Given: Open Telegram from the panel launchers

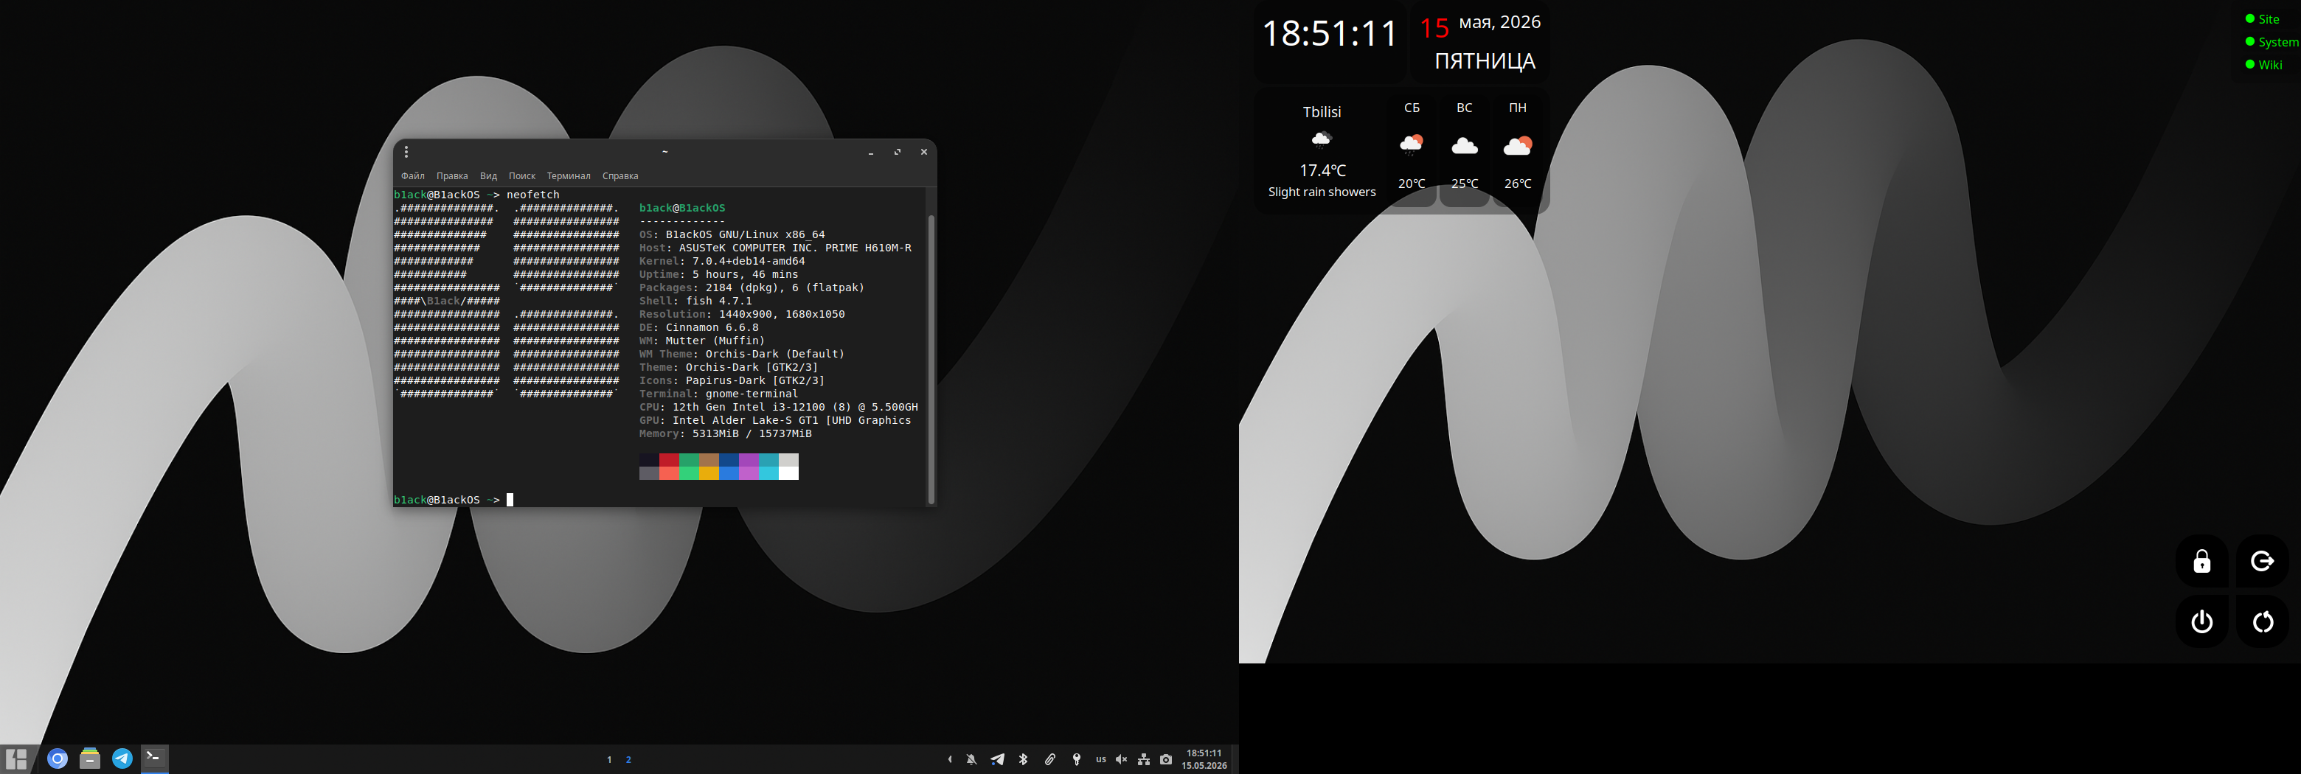Looking at the screenshot, I should click(x=122, y=759).
